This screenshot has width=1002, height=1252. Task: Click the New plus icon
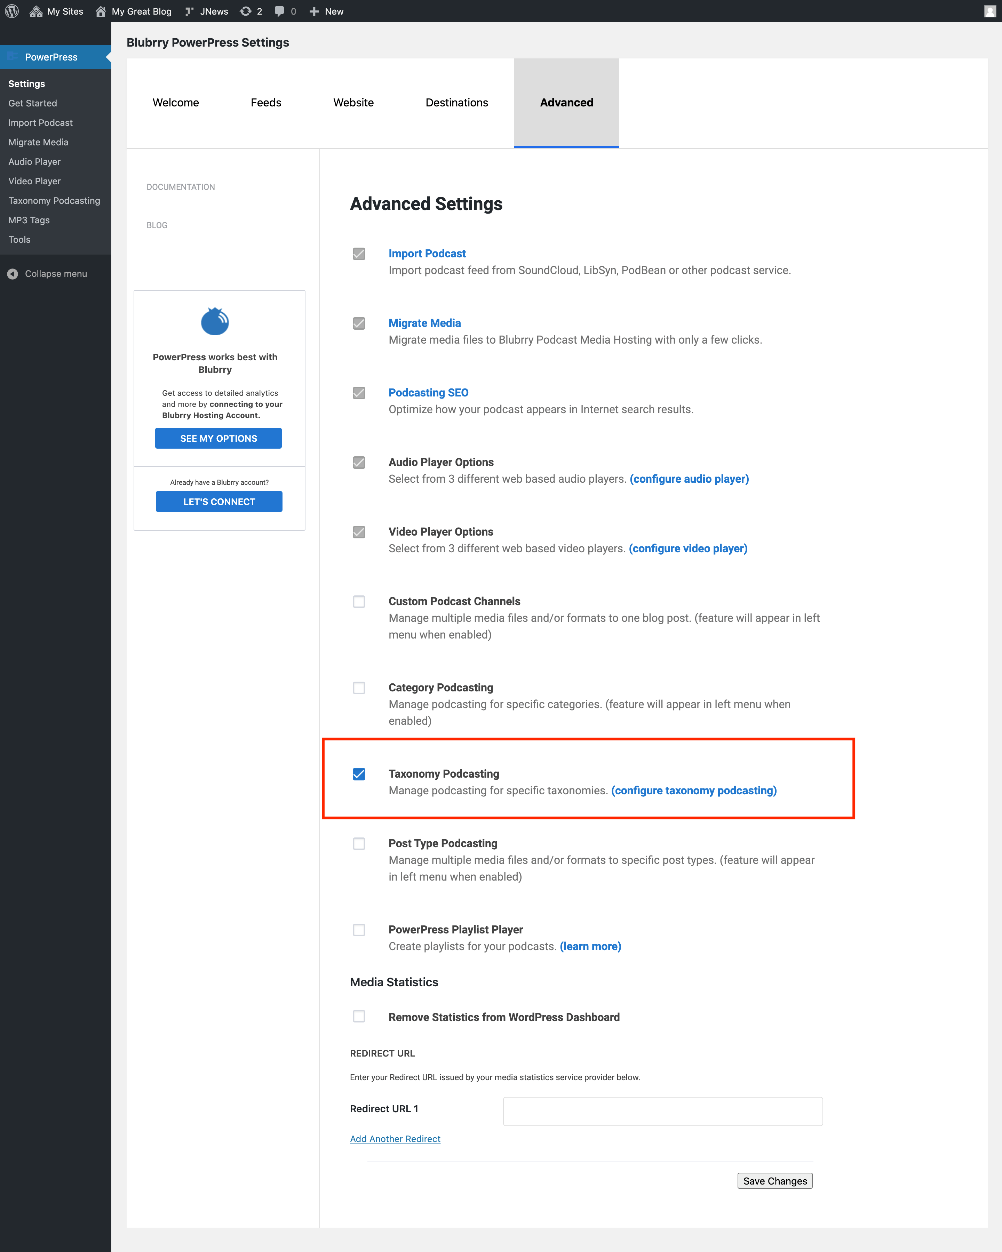coord(314,11)
